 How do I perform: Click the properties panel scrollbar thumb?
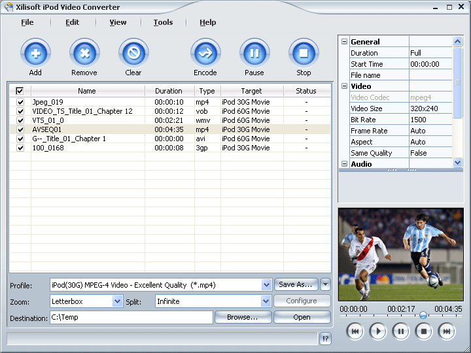(x=457, y=82)
